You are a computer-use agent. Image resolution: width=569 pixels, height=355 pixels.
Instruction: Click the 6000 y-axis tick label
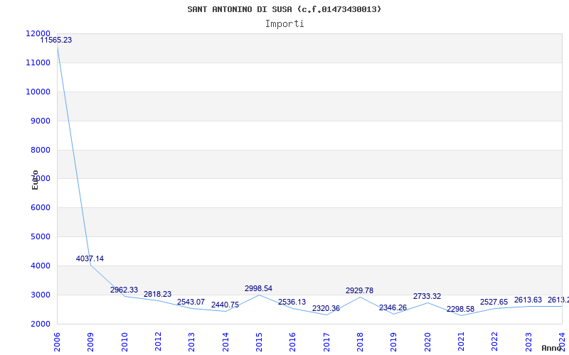pyautogui.click(x=40, y=207)
